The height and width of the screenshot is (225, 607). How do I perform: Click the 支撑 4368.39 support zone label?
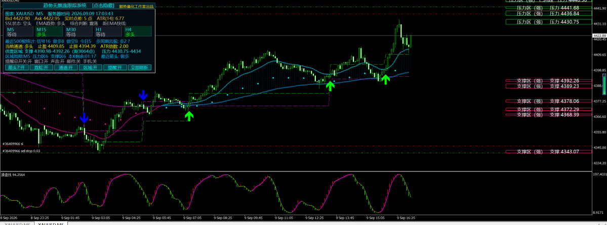(x=549, y=114)
